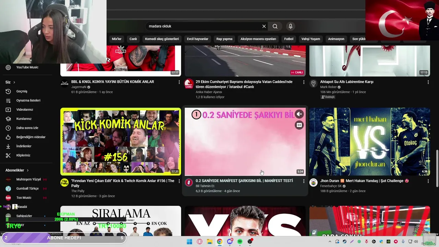Image resolution: width=439 pixels, height=247 pixels.
Task: Click Fenerbahçe SK channel avatar
Action: (313, 183)
